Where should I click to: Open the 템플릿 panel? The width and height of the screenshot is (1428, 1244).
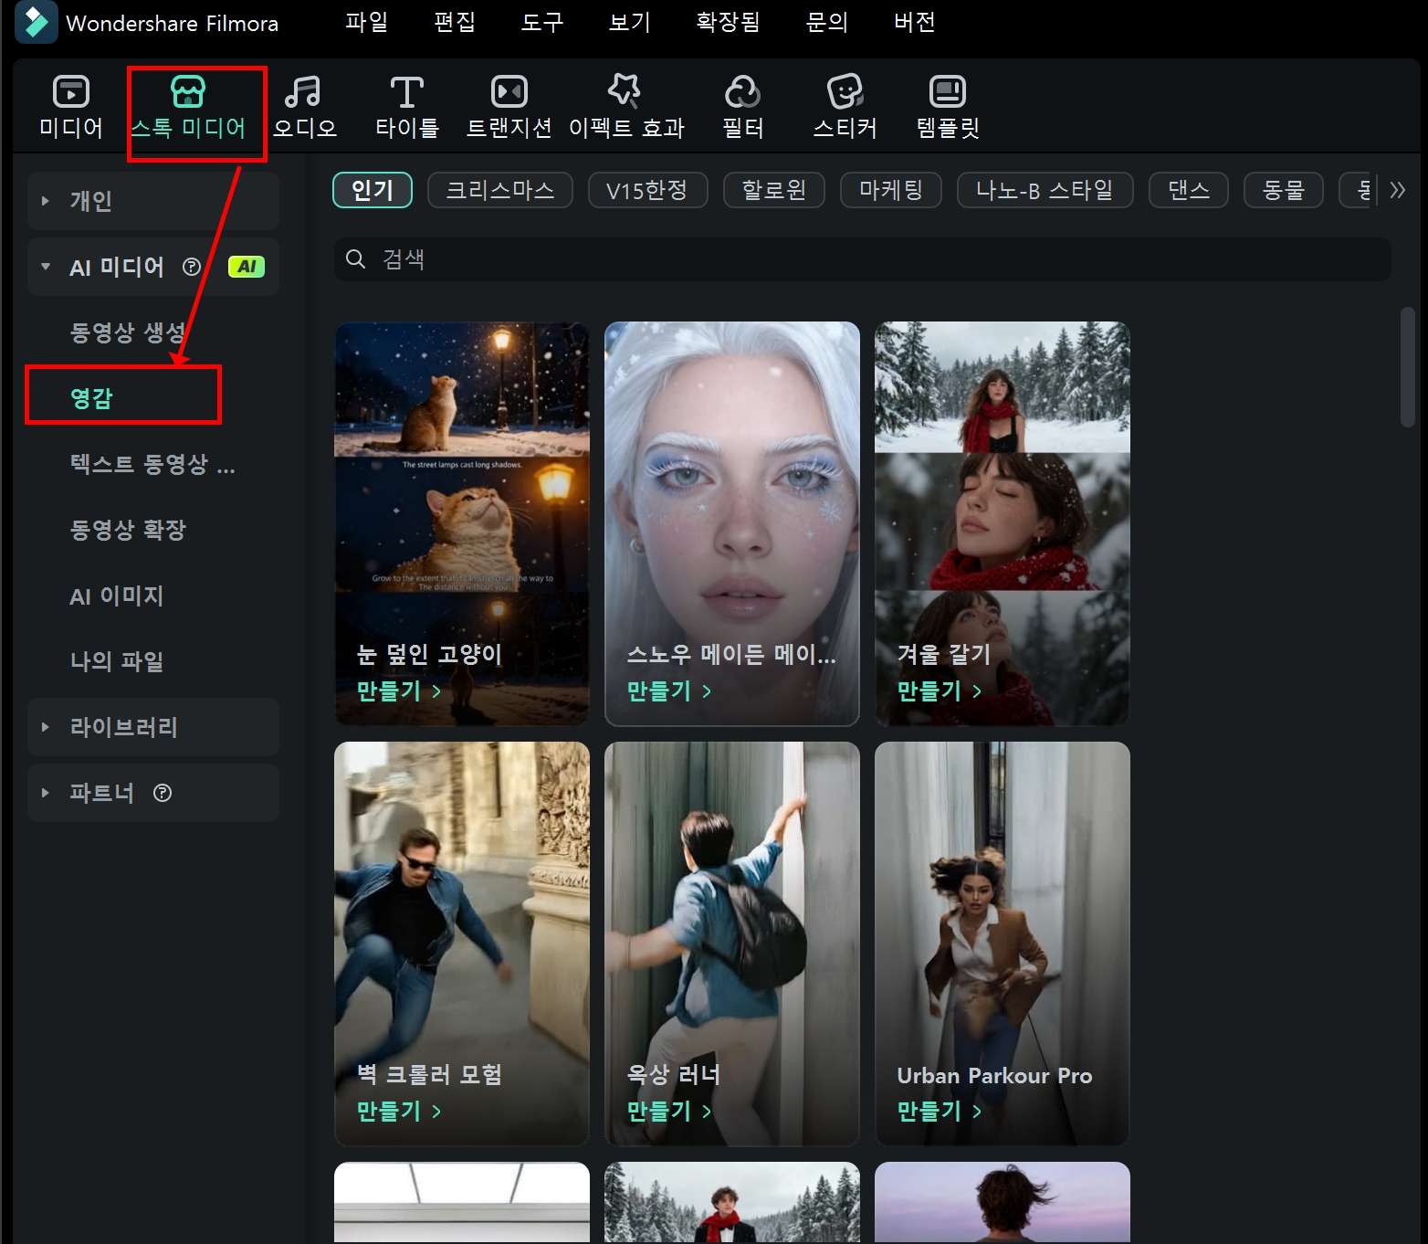(x=946, y=104)
